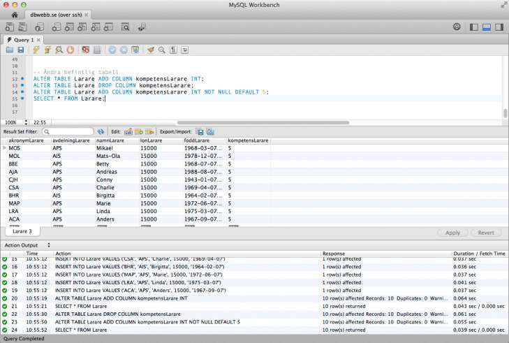Select the Mats-Ola name cell

(x=108, y=156)
